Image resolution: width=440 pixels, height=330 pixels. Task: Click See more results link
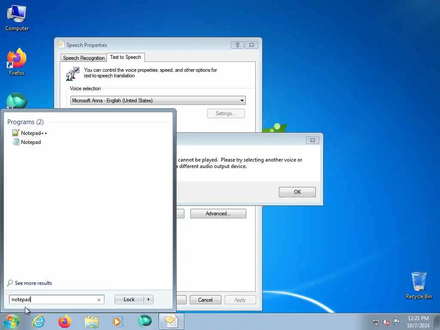point(30,283)
